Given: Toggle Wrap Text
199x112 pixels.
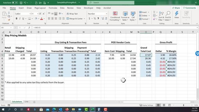Looking at the screenshot, I should [x=72, y=14].
